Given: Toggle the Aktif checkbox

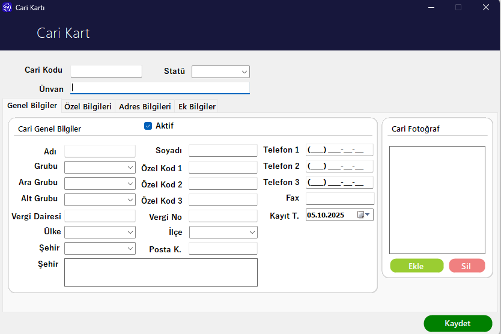Looking at the screenshot, I should pos(148,126).
